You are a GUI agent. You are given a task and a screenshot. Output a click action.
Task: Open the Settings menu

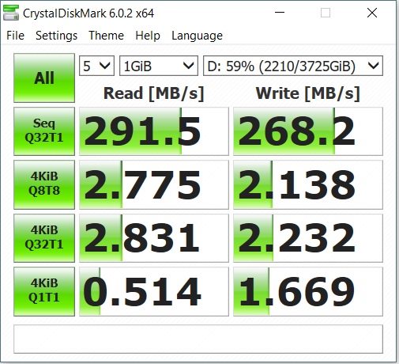click(x=56, y=36)
